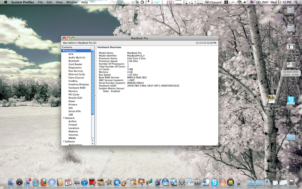Collapse the Network section disclosure triangle

pyautogui.click(x=63, y=118)
